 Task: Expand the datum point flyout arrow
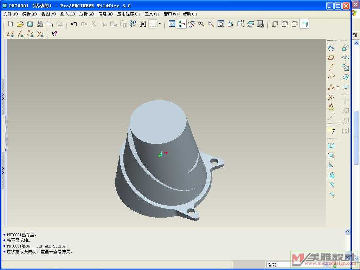[338, 87]
